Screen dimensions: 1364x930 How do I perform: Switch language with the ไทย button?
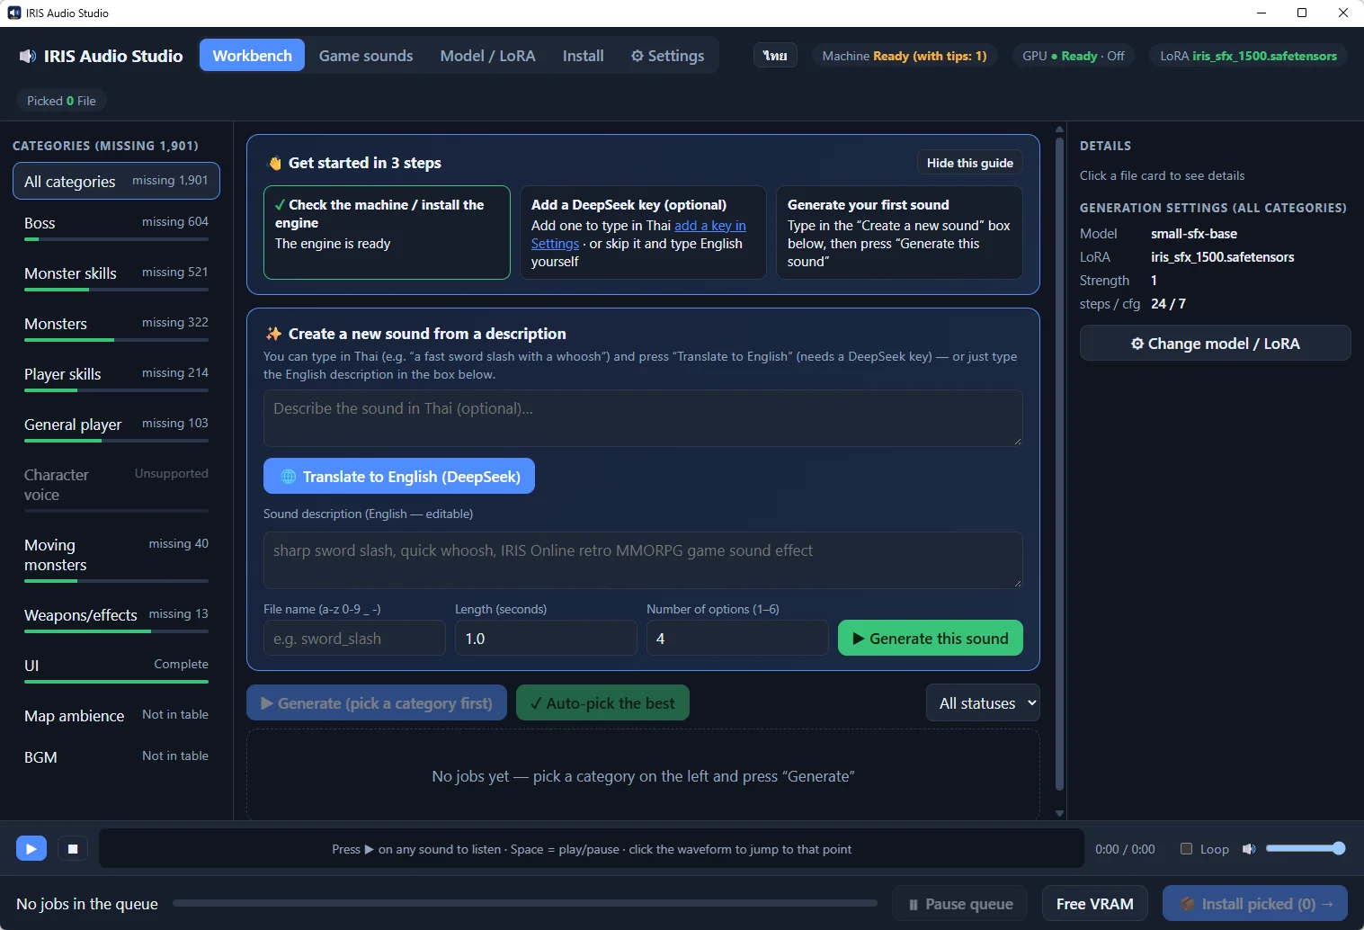tap(775, 56)
